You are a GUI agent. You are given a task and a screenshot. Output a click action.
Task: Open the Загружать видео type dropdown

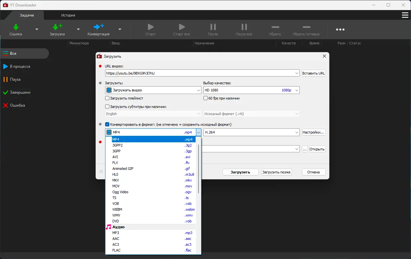point(153,90)
